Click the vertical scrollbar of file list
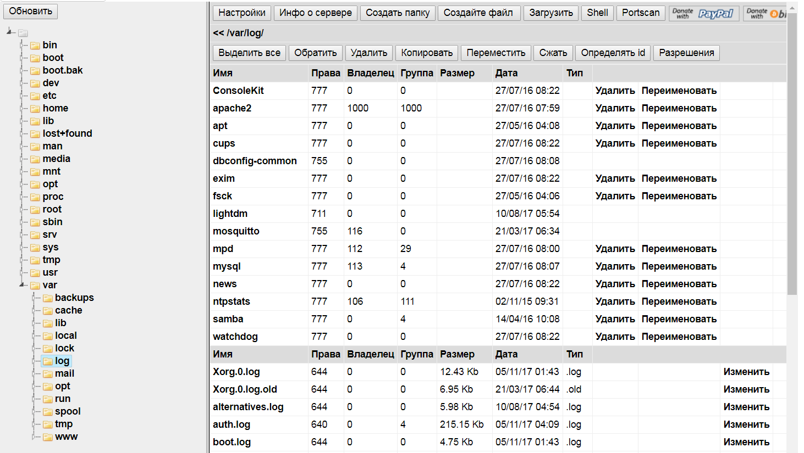804x453 pixels. point(792,154)
